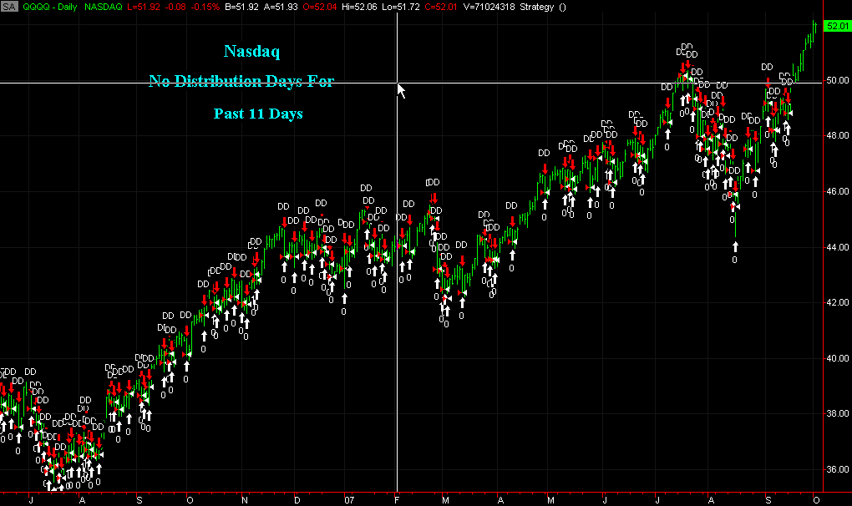
Task: Click the NASDAQ exchange label in the header
Action: point(104,7)
